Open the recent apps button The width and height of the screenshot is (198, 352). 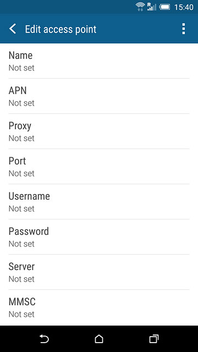(154, 339)
